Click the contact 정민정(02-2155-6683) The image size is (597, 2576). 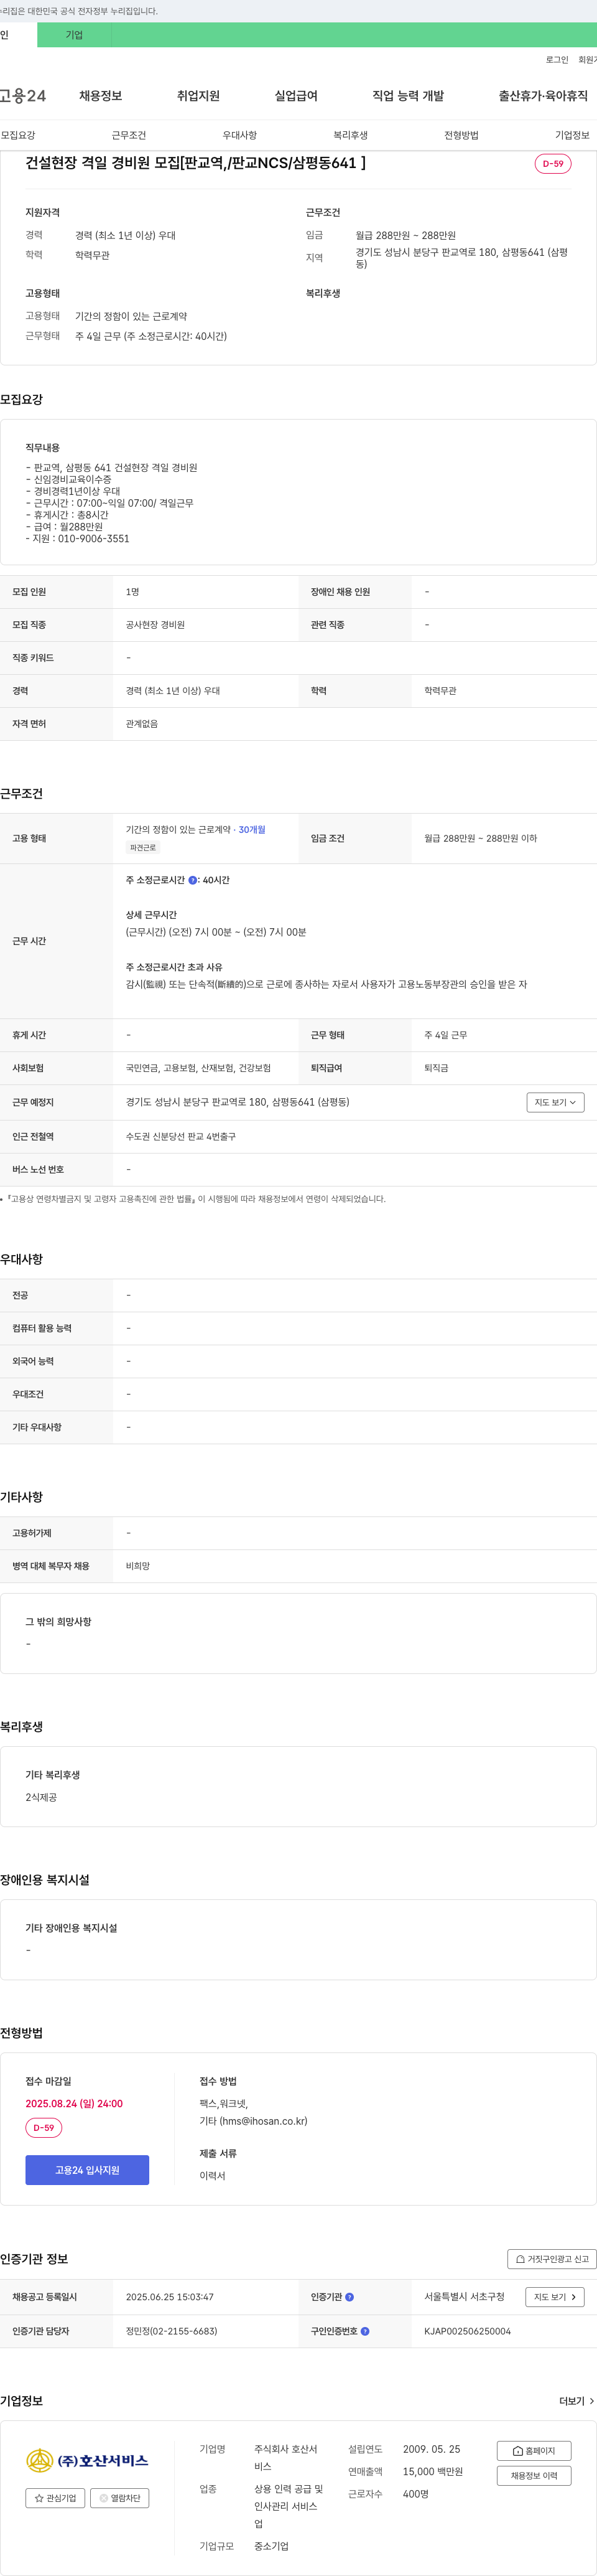172,2331
